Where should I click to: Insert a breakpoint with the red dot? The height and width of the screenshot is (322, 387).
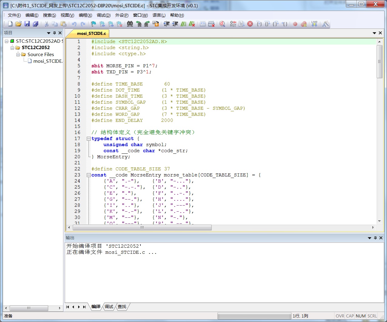tap(295, 24)
